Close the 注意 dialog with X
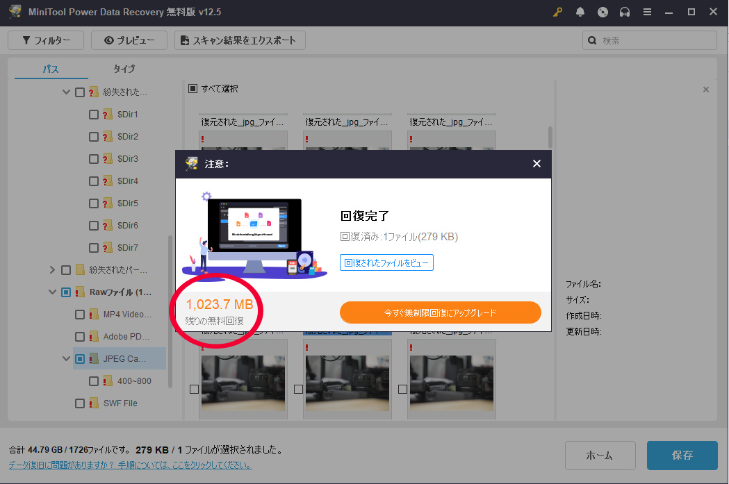The height and width of the screenshot is (484, 729). [536, 163]
